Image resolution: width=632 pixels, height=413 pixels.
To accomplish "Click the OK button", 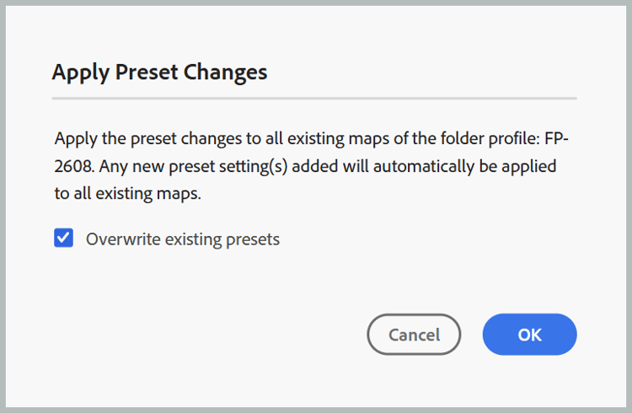I will 529,335.
